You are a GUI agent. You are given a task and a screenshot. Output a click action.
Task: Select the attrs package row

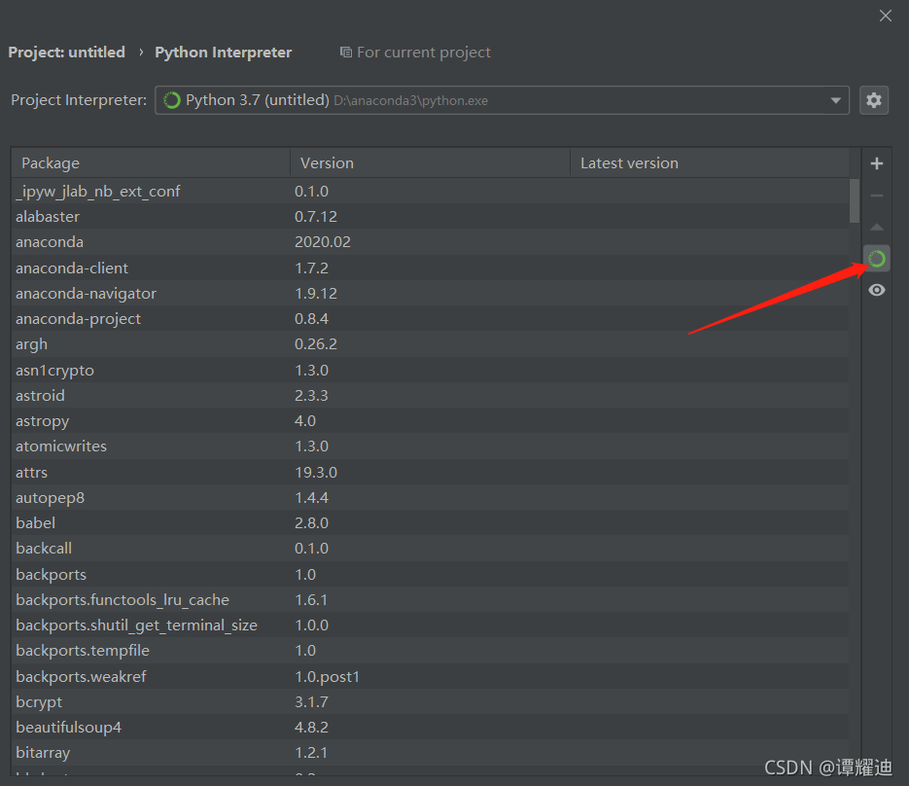430,472
